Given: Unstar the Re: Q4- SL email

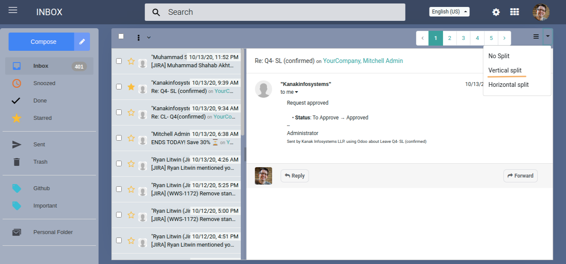Looking at the screenshot, I should click(x=131, y=87).
